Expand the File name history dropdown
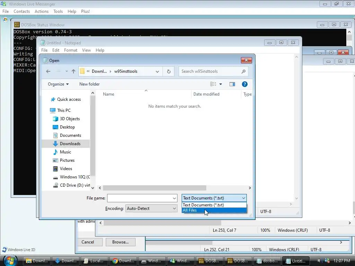 [x=174, y=198]
